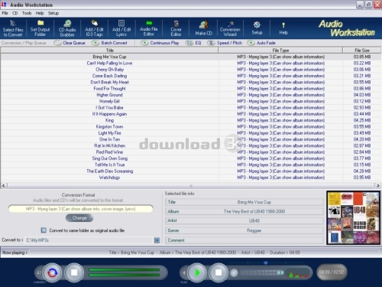Start Conversion Wizard
This screenshot has width=382, height=287.
[230, 28]
